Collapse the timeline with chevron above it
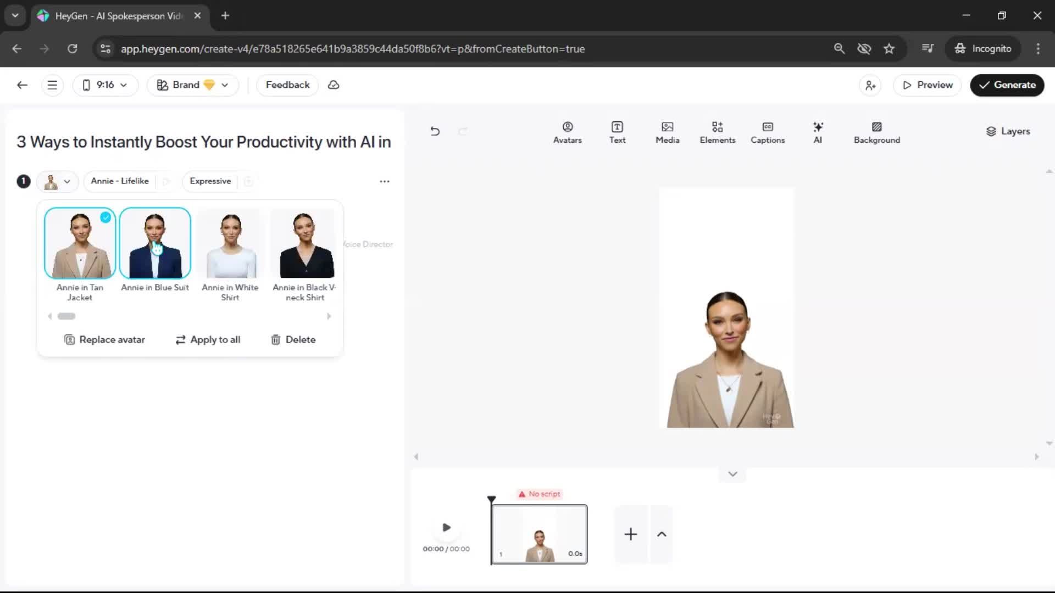 (x=732, y=474)
